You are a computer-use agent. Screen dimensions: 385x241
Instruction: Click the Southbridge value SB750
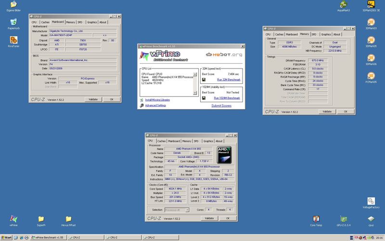pyautogui.click(x=83, y=45)
